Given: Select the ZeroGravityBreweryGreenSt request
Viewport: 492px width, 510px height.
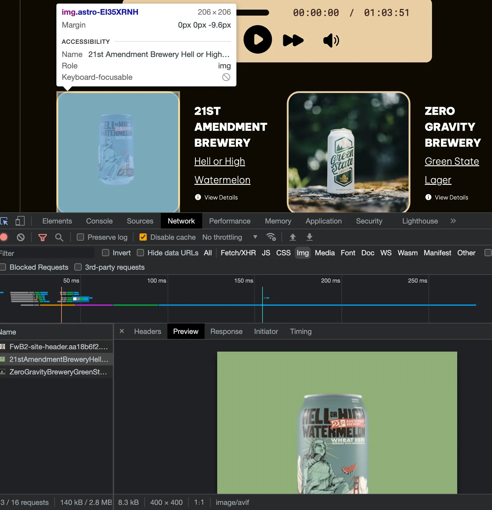Looking at the screenshot, I should pyautogui.click(x=58, y=372).
